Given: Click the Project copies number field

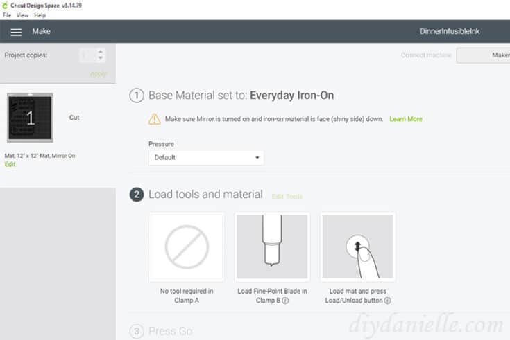Looking at the screenshot, I should (87, 55).
